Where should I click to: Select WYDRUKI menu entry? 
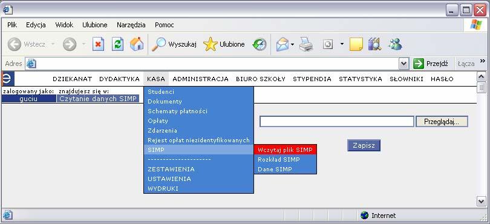tap(198, 189)
